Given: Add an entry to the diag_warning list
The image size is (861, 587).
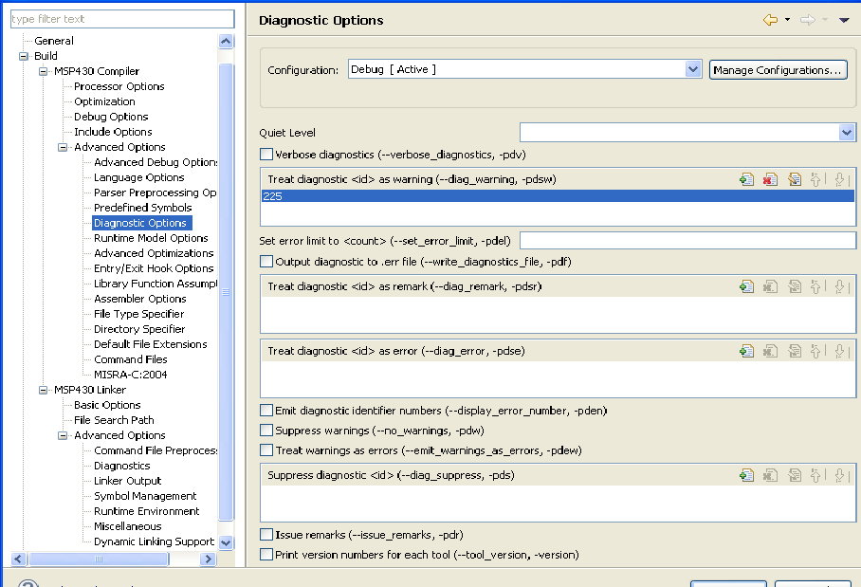Looking at the screenshot, I should (x=747, y=179).
